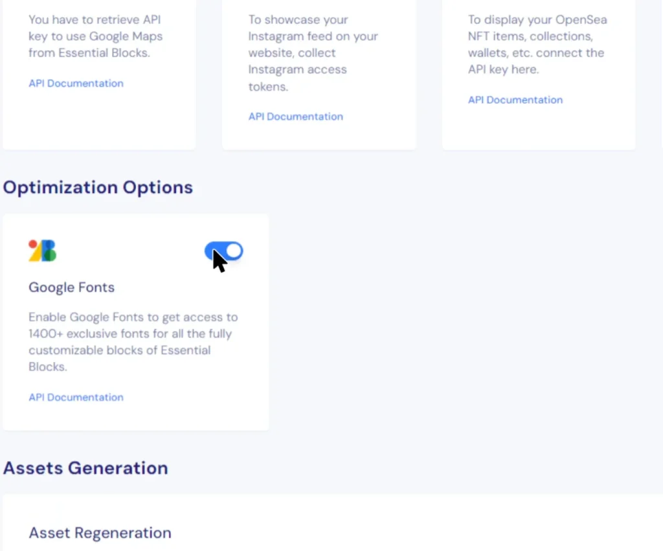The width and height of the screenshot is (663, 551).
Task: Open API Documentation for Instagram access tokens
Action: (295, 117)
